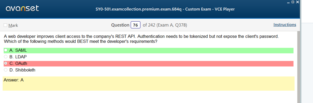Click the Mark label text
Viewport: 313px width, 103px height.
pos(13,25)
